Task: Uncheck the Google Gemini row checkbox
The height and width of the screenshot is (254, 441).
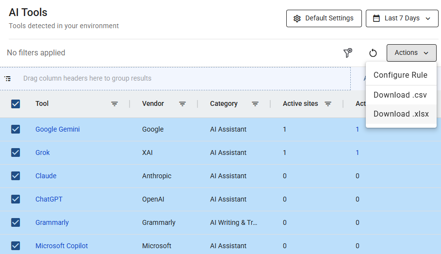Action: 16,129
